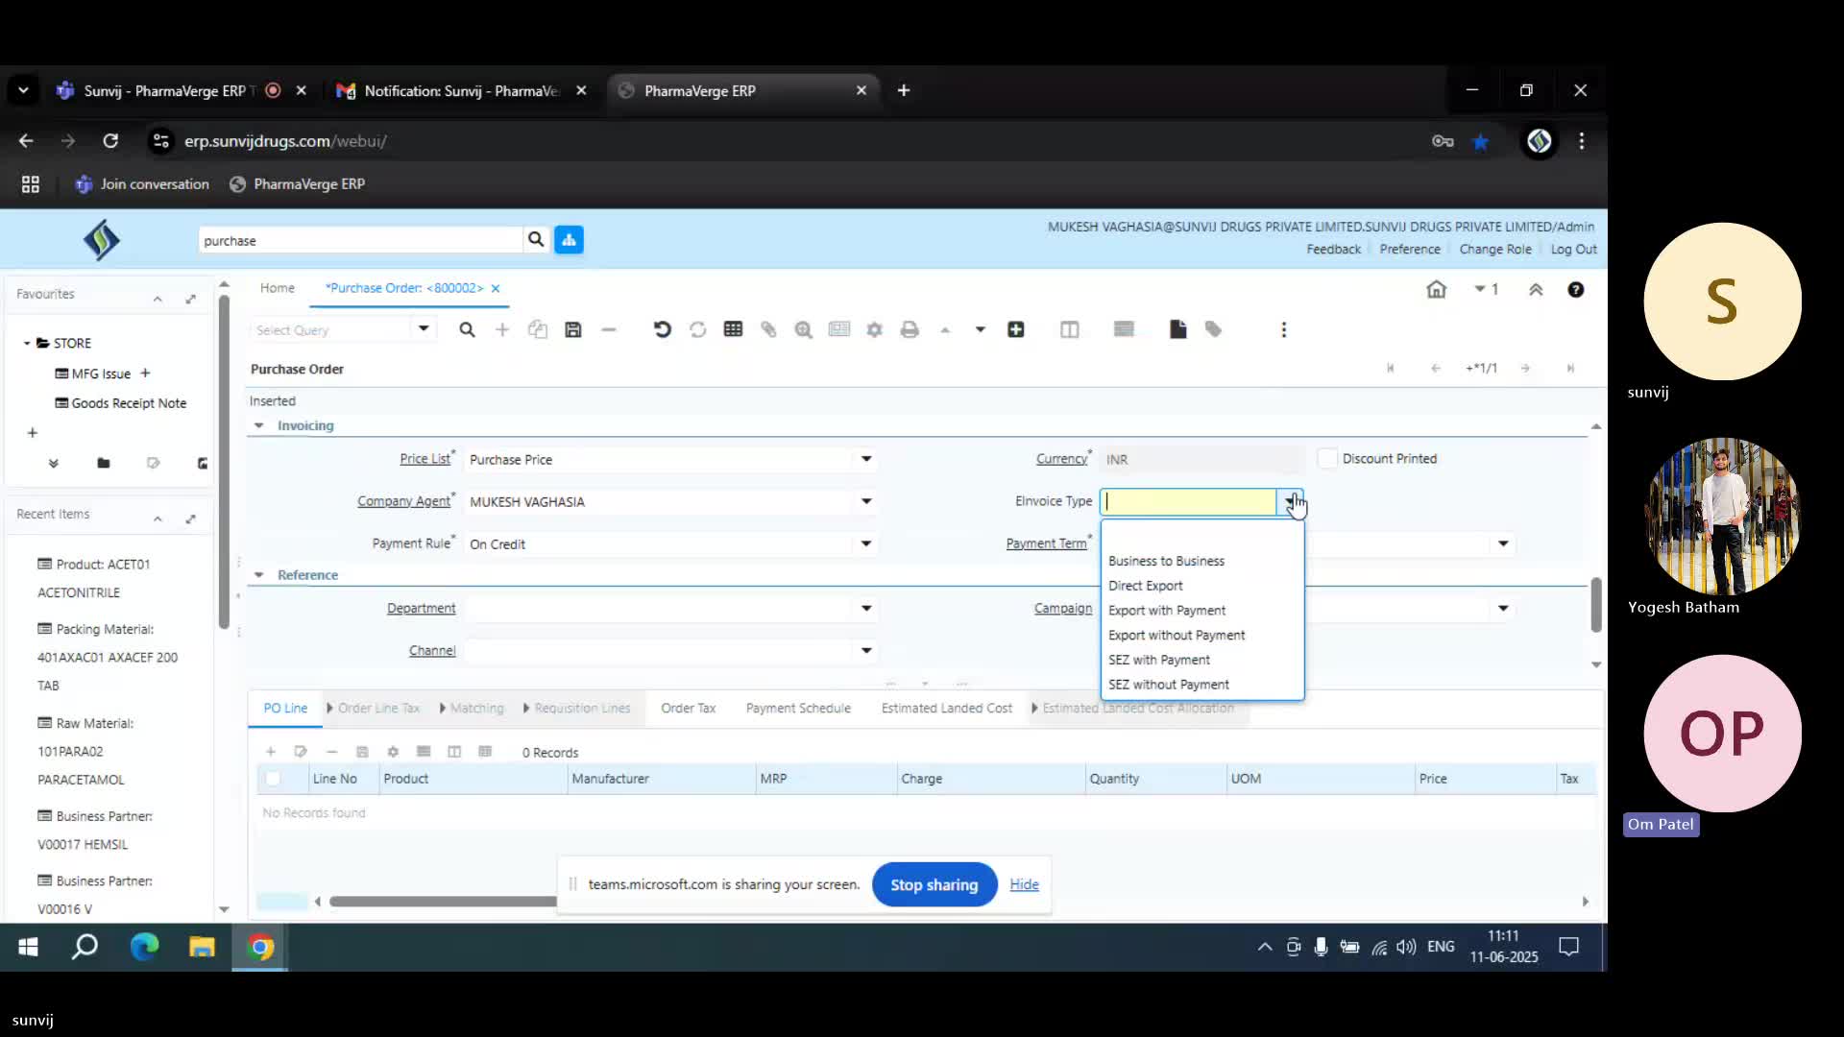
Task: Click the Change Role link
Action: click(x=1494, y=250)
